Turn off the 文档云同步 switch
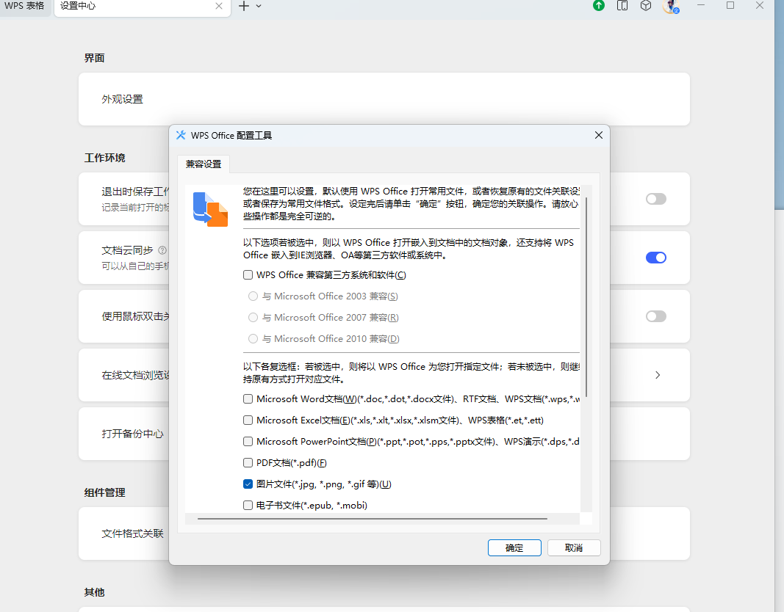784x612 pixels. [x=656, y=258]
